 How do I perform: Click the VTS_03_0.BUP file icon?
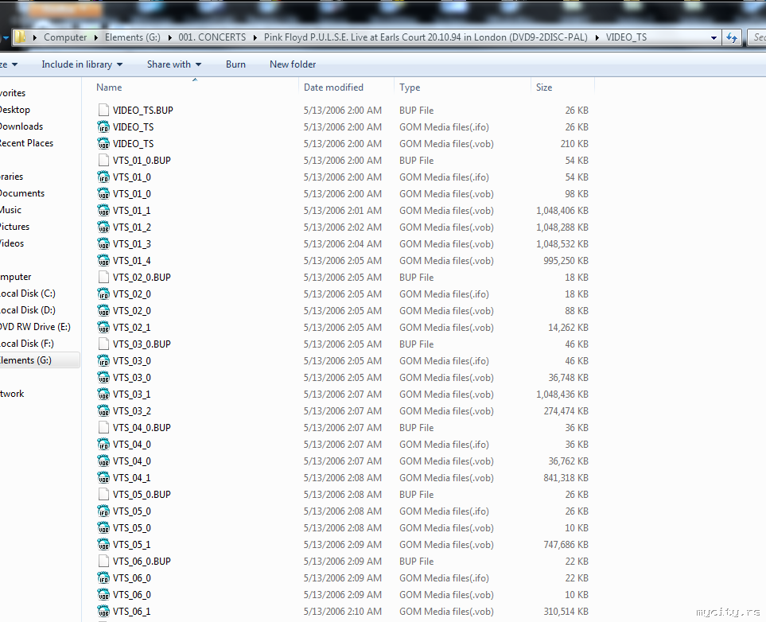[x=103, y=344]
